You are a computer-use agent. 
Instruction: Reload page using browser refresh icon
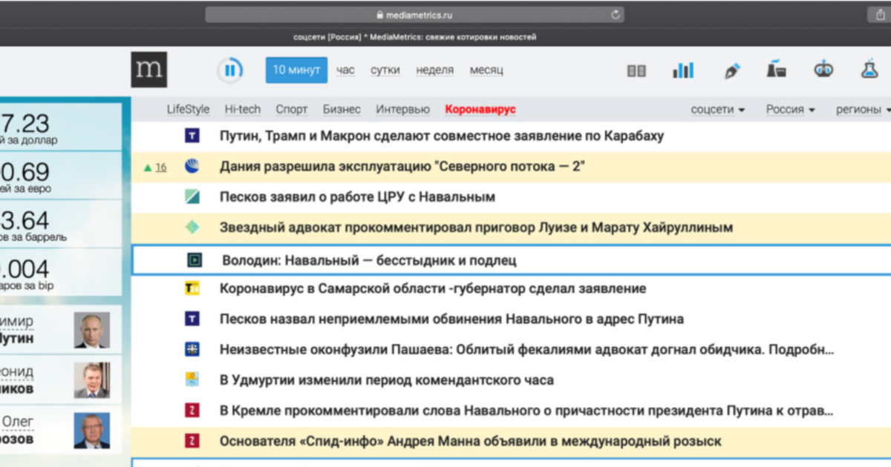pyautogui.click(x=615, y=15)
